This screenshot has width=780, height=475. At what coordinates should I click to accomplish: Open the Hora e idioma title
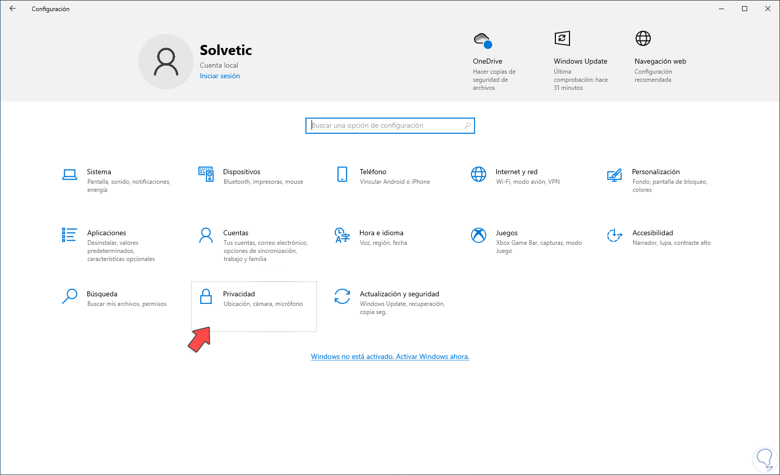click(381, 233)
